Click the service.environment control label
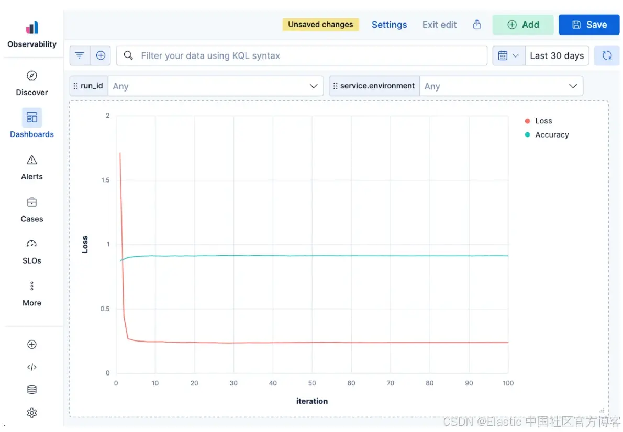This screenshot has width=623, height=432. tap(377, 86)
